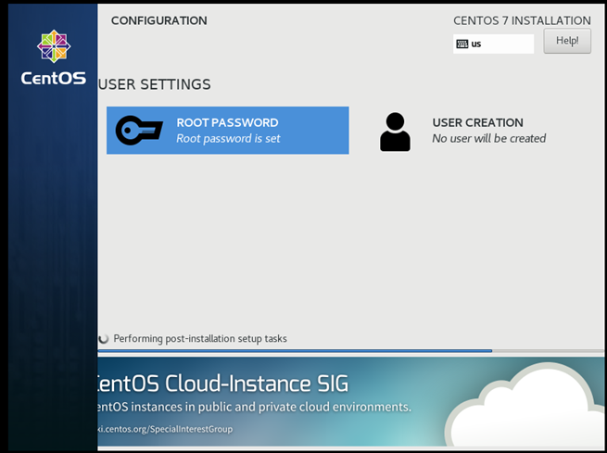607x453 pixels.
Task: Click the Cloud-Instance SIG banner title
Action: [x=223, y=384]
